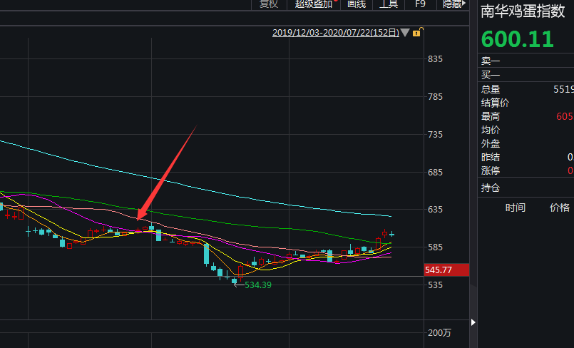The image size is (574, 348).
Task: Click the 均价 label
Action: tap(491, 130)
